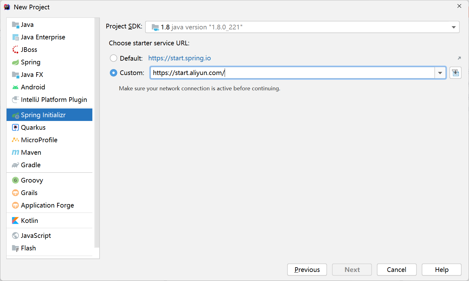The image size is (469, 281).
Task: Click the Flash folder icon
Action: pos(15,248)
